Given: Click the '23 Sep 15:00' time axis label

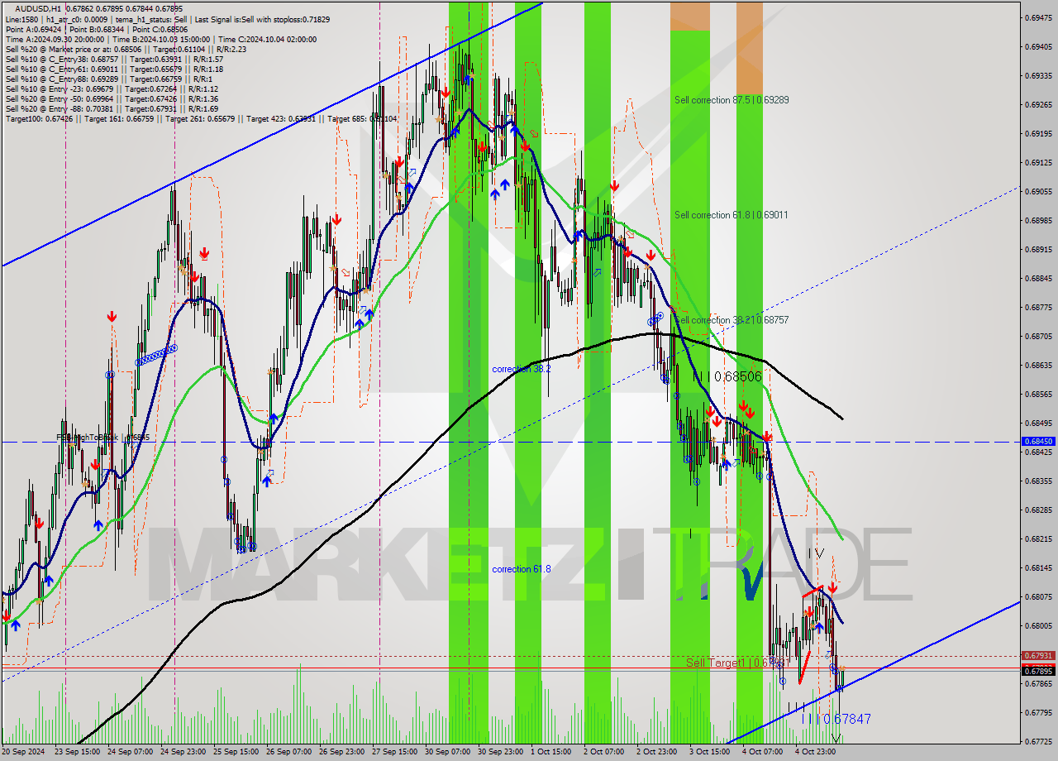Looking at the screenshot, I should pos(78,752).
